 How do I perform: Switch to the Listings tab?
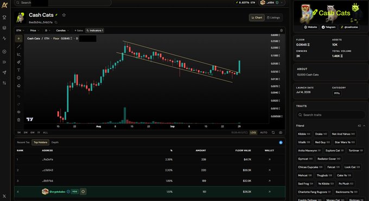click(273, 17)
